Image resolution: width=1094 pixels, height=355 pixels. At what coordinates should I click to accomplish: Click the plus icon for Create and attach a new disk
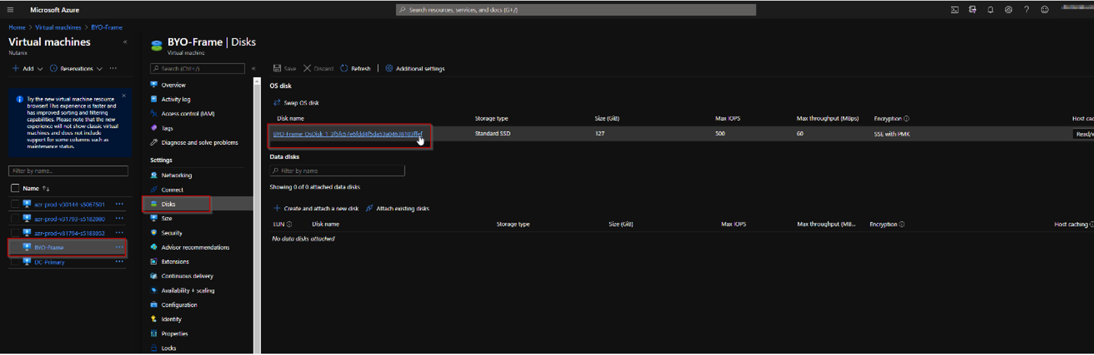[x=277, y=208]
